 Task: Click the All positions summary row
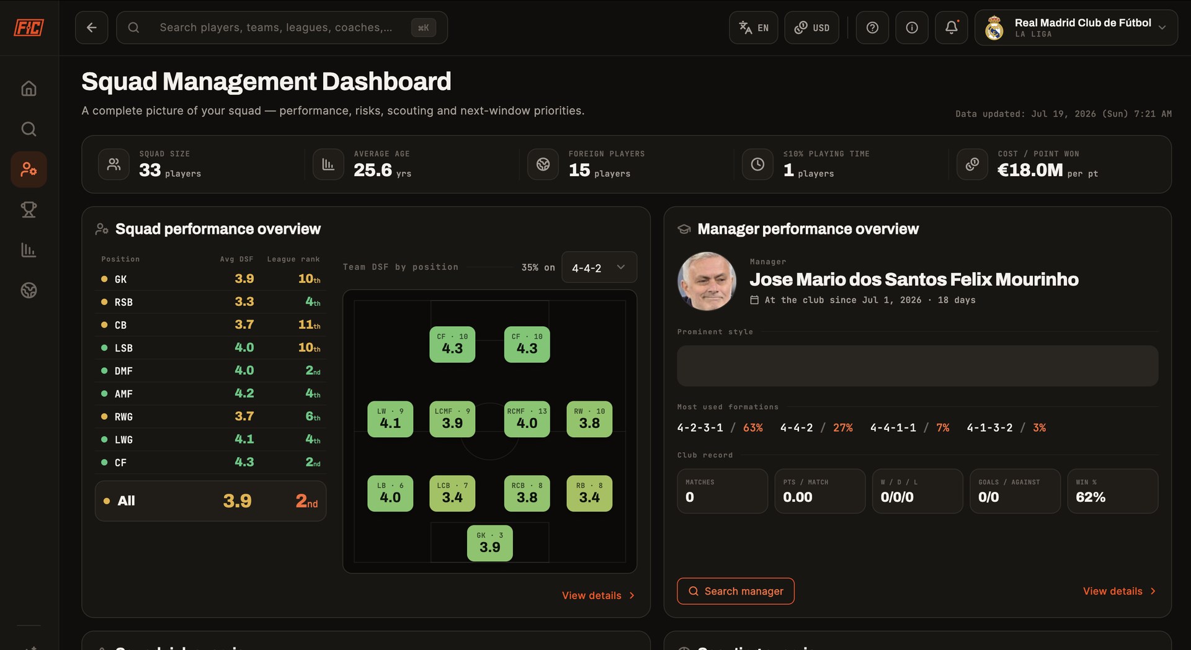pyautogui.click(x=211, y=501)
